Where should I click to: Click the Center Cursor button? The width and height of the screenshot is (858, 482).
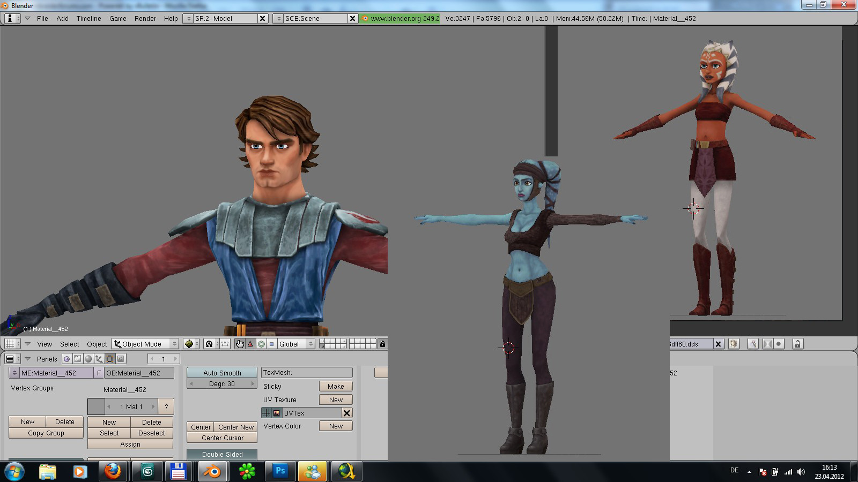click(x=222, y=438)
